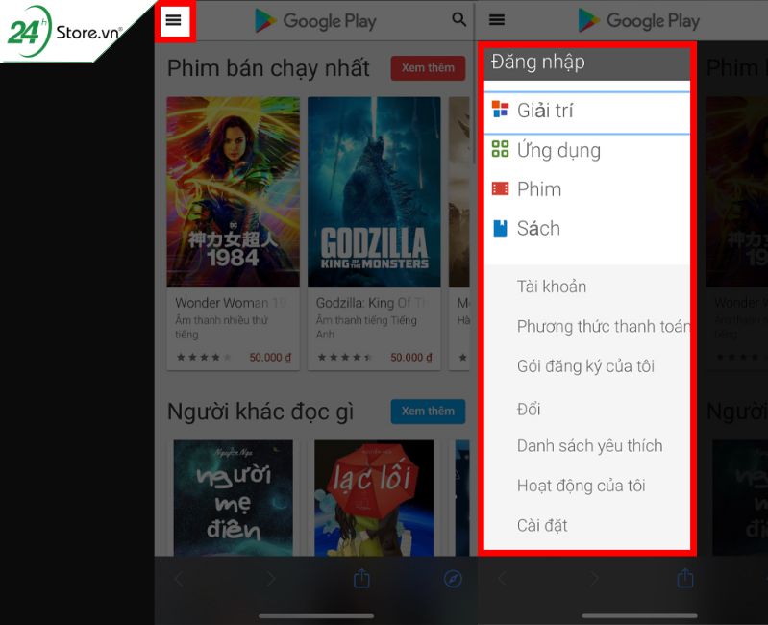The height and width of the screenshot is (625, 768).
Task: Select Sách menu entry
Action: pyautogui.click(x=586, y=228)
